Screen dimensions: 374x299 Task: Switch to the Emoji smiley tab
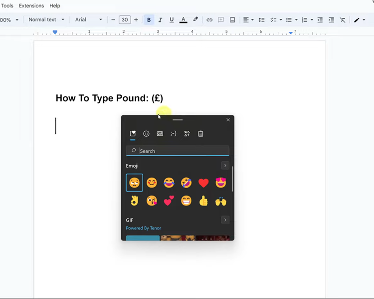[x=146, y=133]
